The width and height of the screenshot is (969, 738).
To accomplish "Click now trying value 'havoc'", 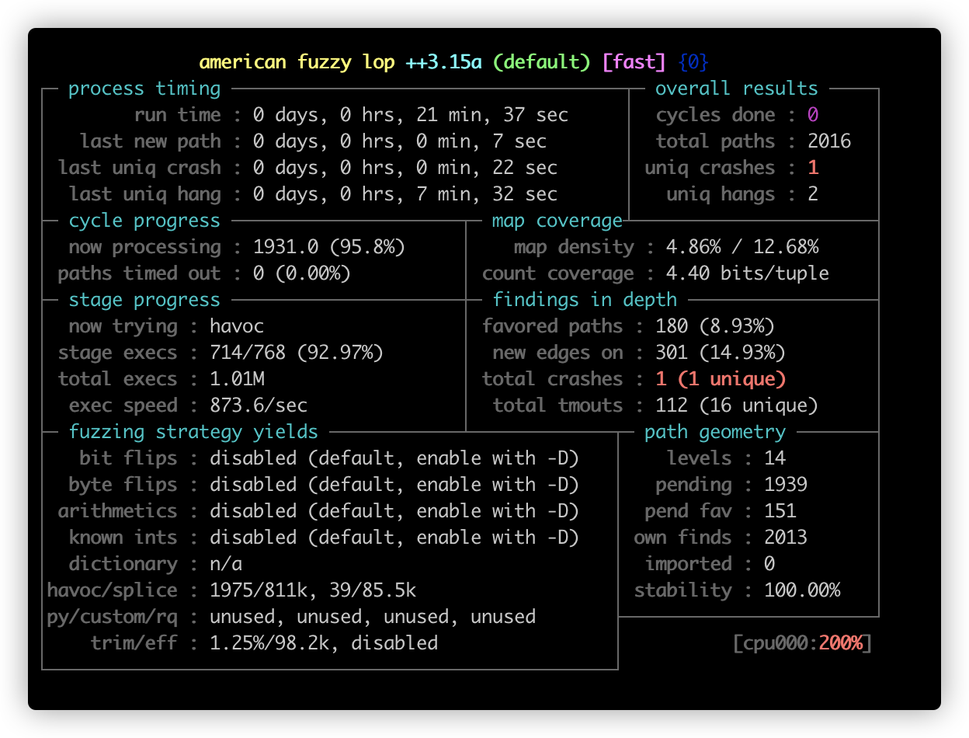I will click(x=237, y=326).
